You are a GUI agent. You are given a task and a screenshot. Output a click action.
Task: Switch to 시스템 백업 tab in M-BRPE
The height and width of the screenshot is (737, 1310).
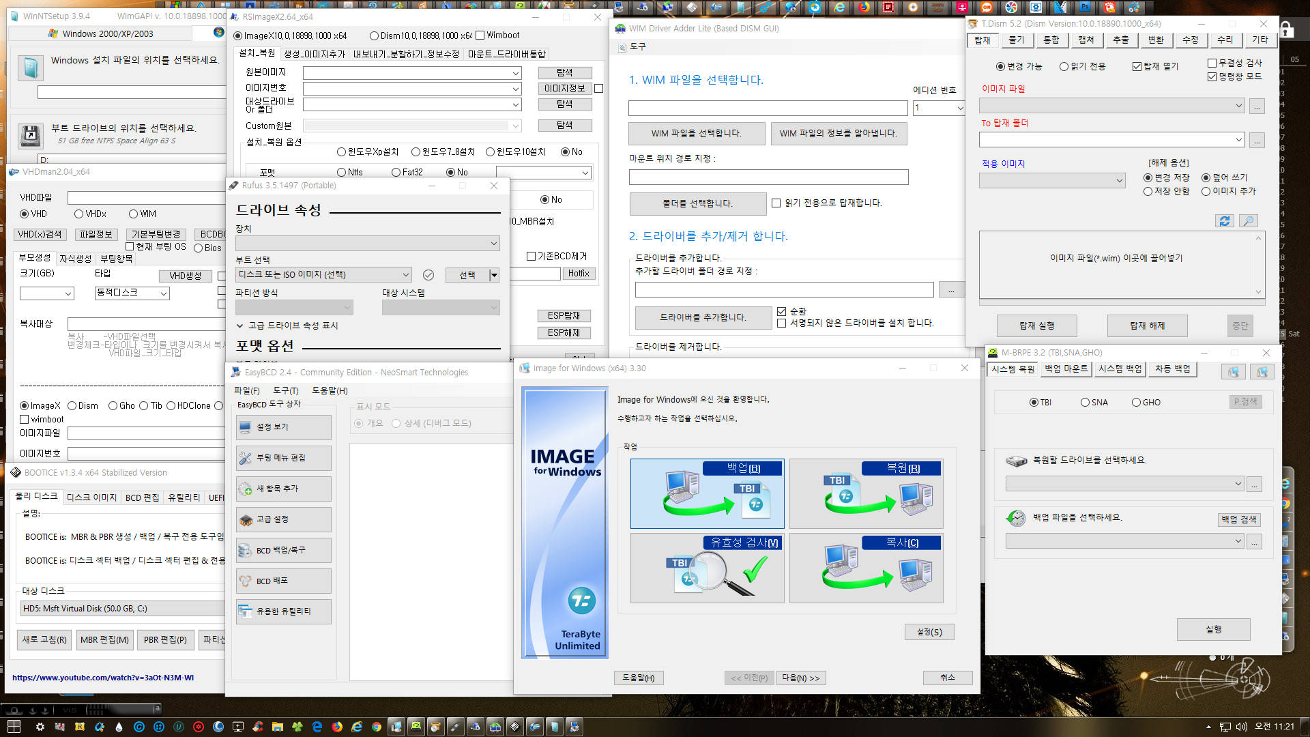[1120, 369]
